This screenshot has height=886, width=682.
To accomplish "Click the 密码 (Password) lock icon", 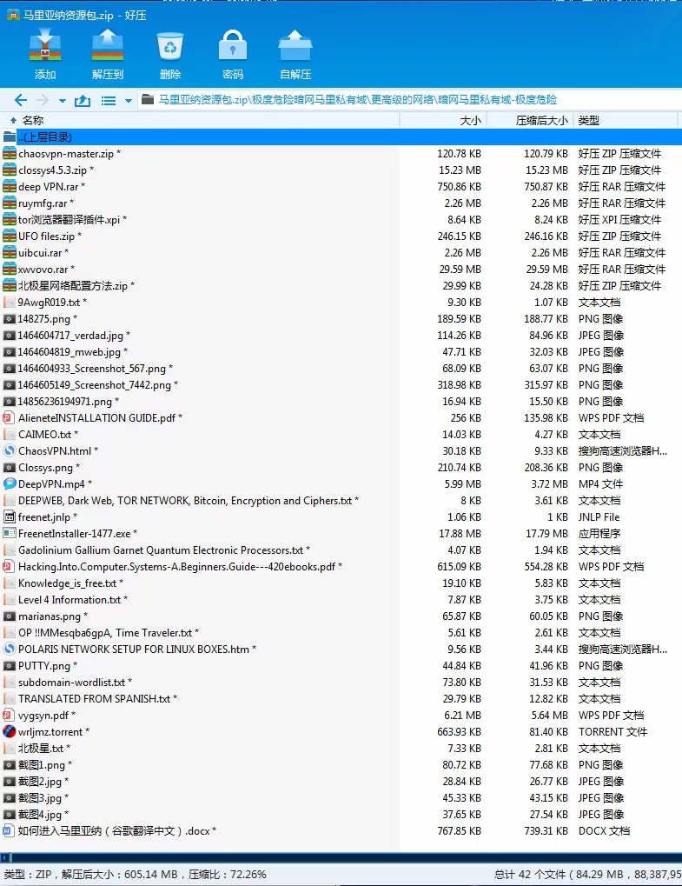I will click(x=233, y=46).
